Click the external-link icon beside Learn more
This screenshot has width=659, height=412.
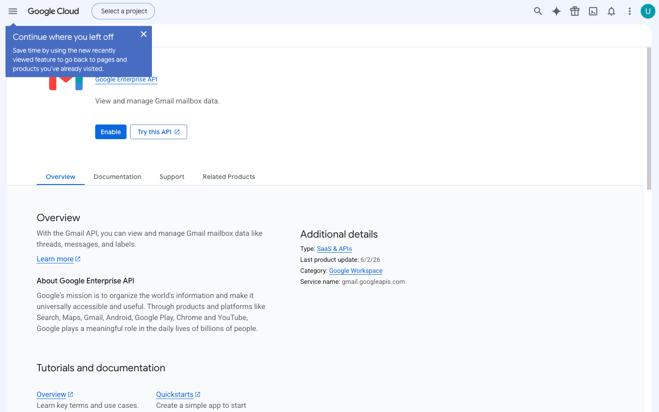pyautogui.click(x=78, y=259)
